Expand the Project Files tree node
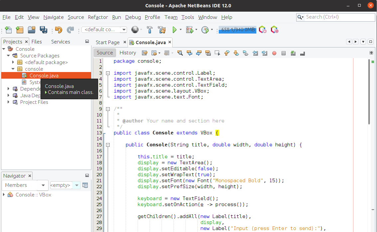This screenshot has height=232, width=377. [x=9, y=102]
